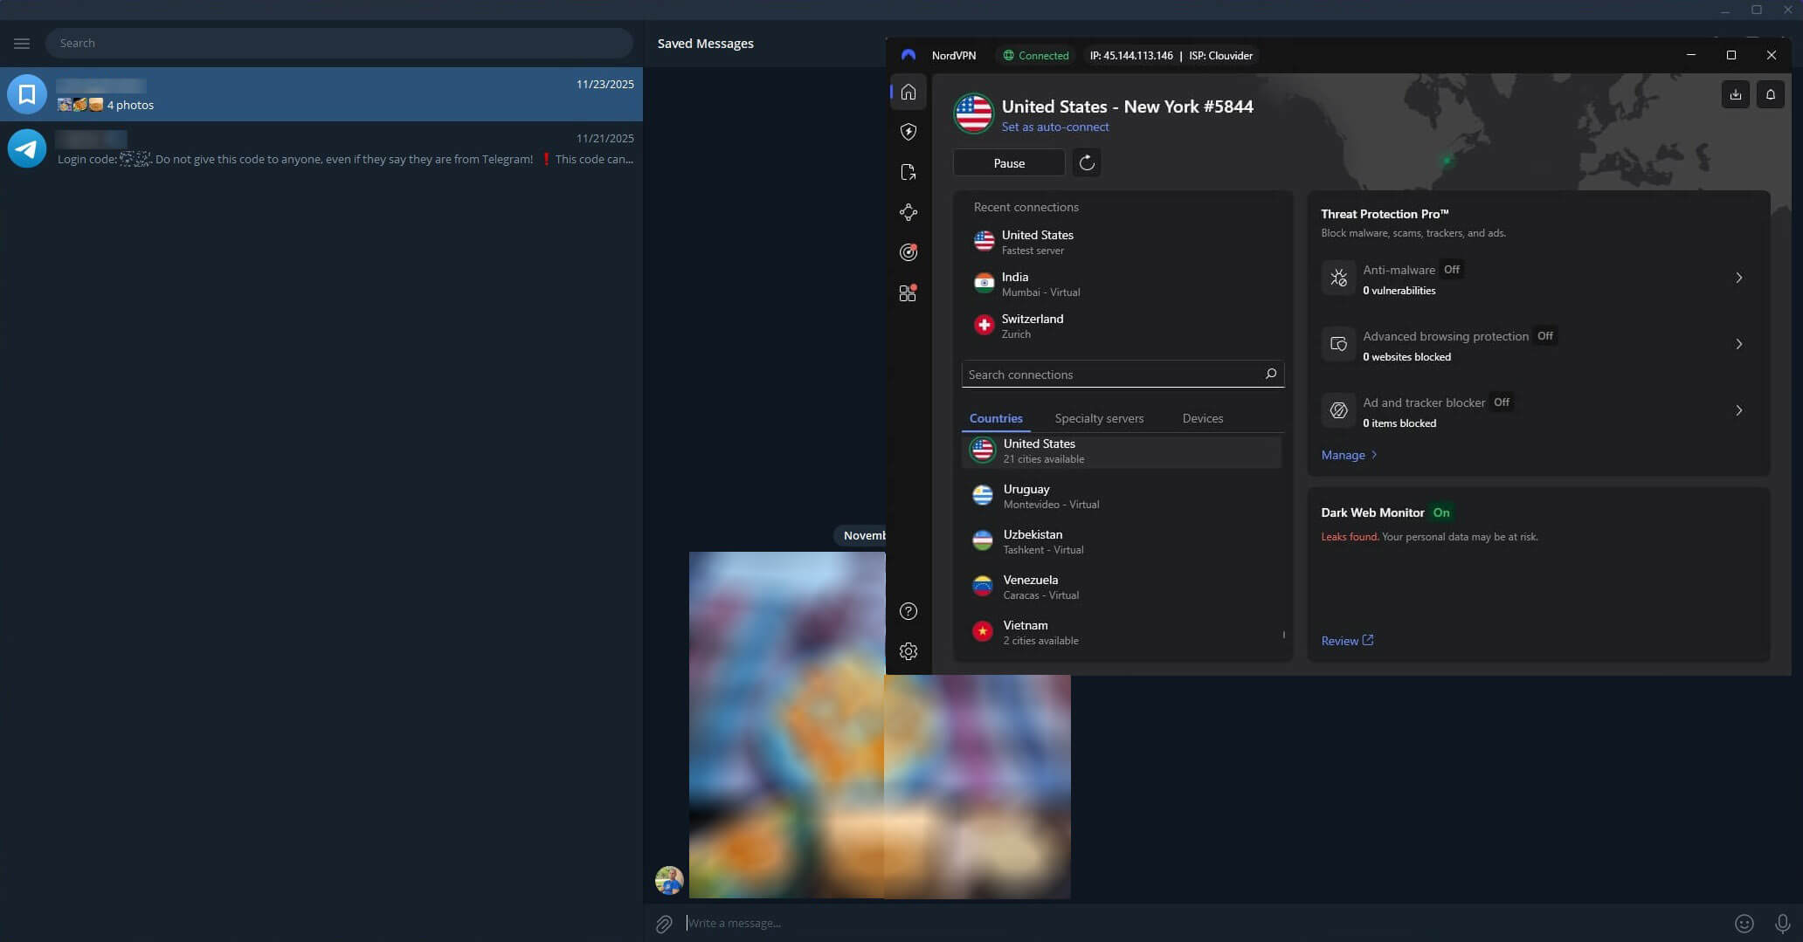Screen dimensions: 1803x942
Task: Reconnect using the refresh icon beside Pause
Action: tap(1086, 163)
